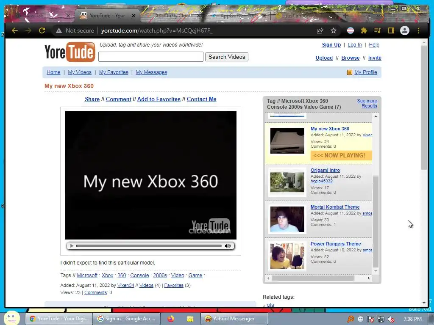Click the volume tray icon
Screen dimensions: 434x325
point(391,319)
